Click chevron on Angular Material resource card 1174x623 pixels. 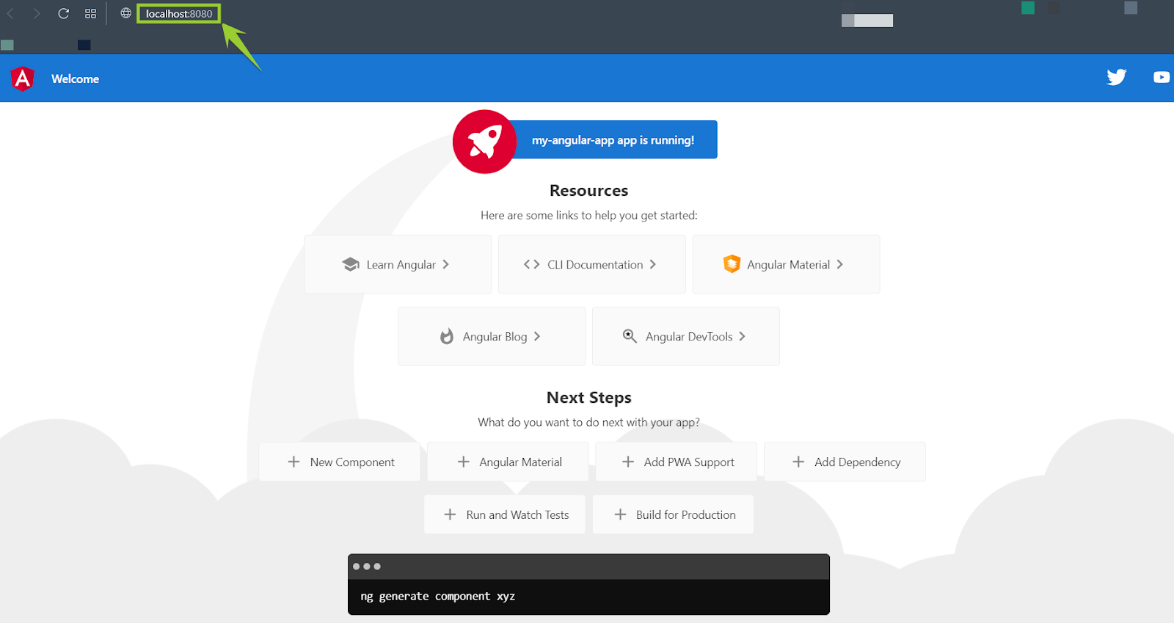click(x=839, y=264)
